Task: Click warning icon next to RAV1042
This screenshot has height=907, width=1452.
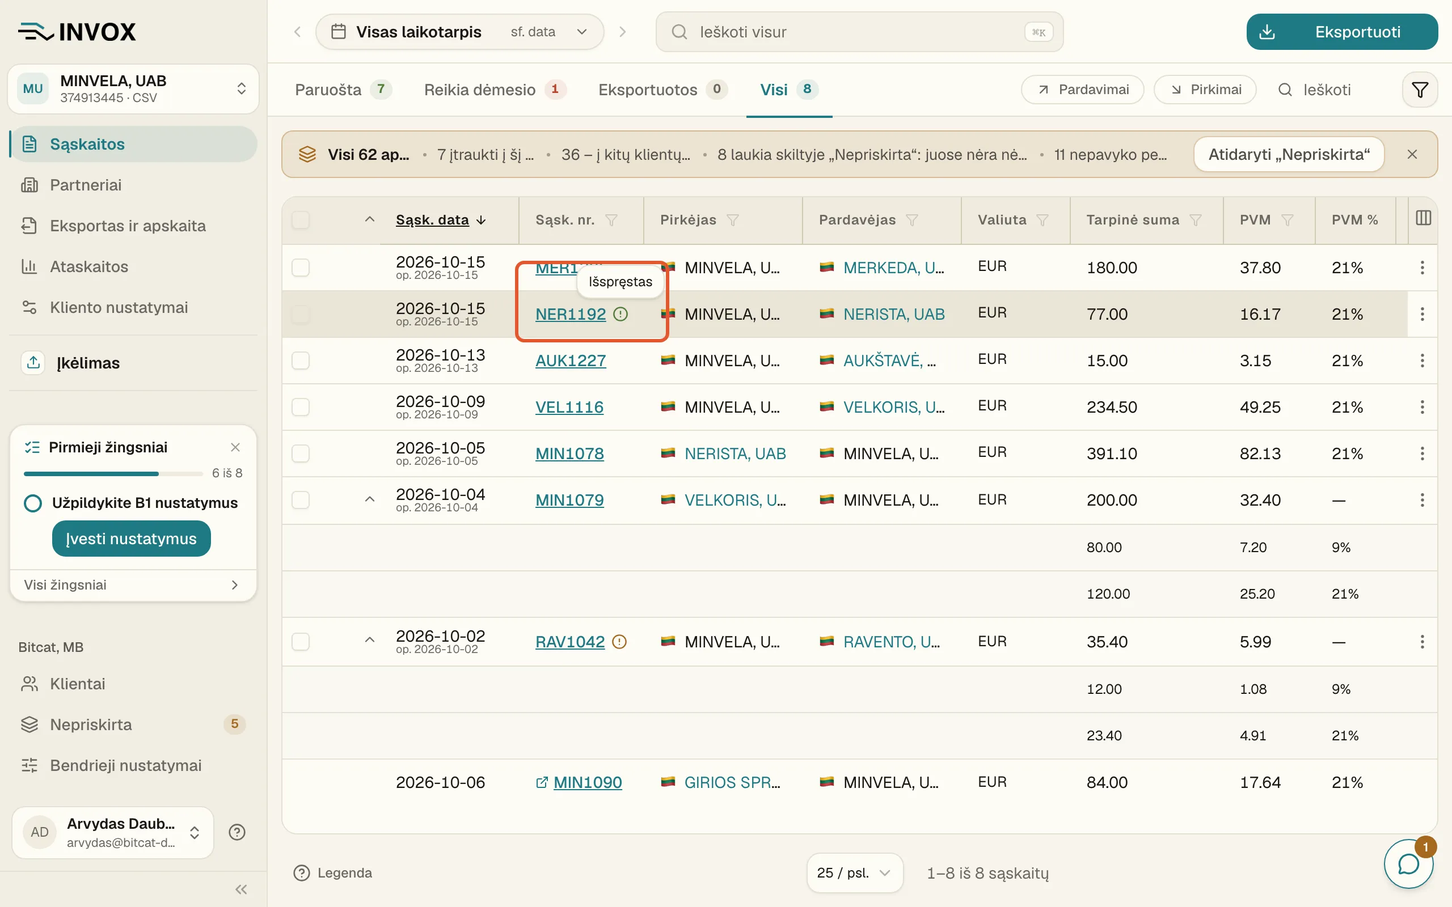Action: tap(619, 642)
